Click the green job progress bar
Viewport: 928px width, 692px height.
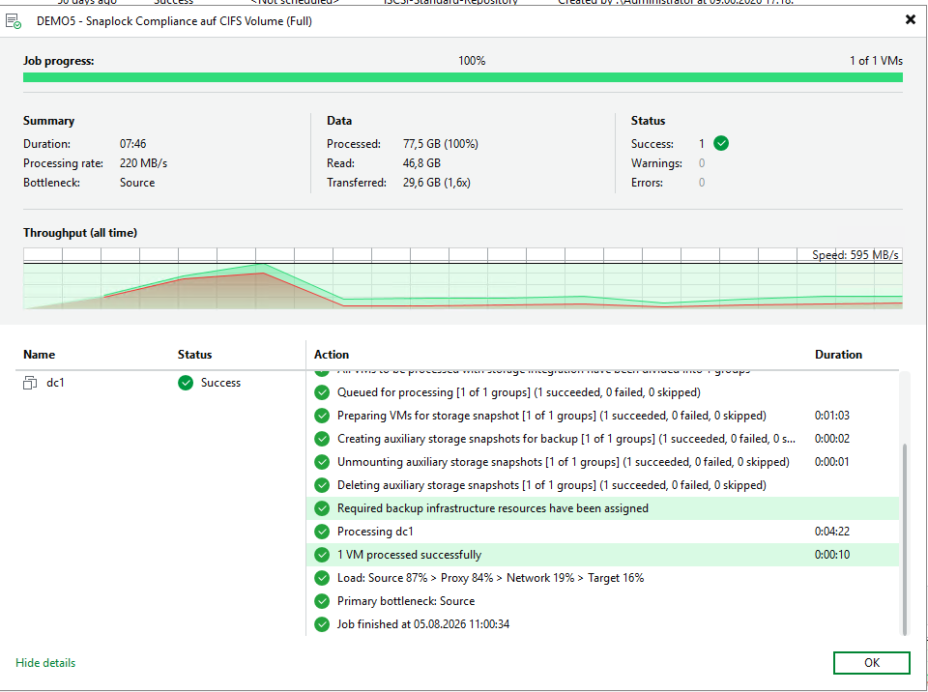pyautogui.click(x=463, y=77)
